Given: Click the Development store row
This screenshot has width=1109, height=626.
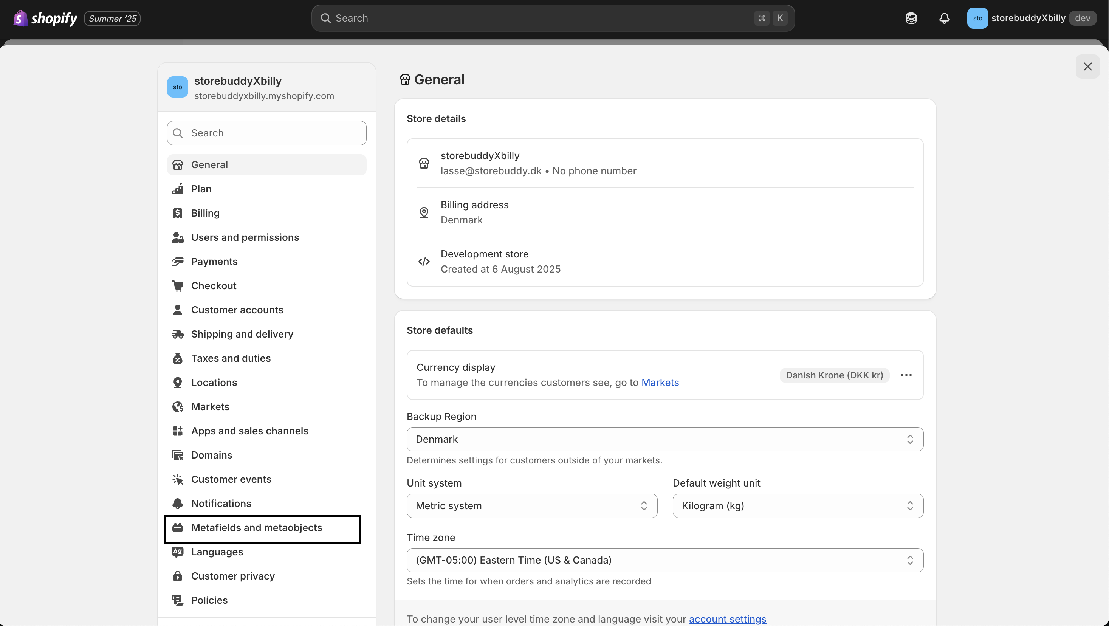Looking at the screenshot, I should [x=665, y=261].
